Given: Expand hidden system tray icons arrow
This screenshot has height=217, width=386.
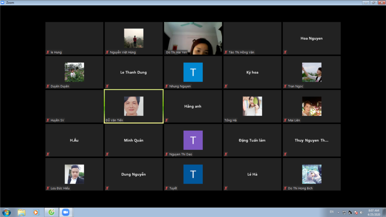Looking at the screenshot, I should [x=339, y=213].
